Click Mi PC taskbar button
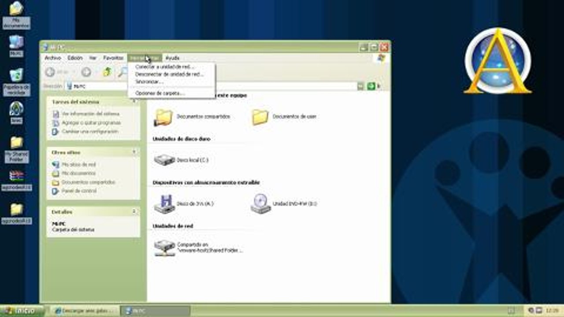Image resolution: width=564 pixels, height=317 pixels. pos(155,311)
